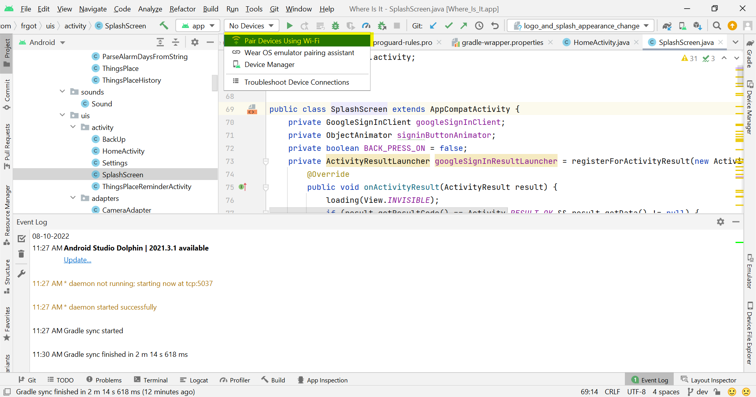Click the green Run app play icon
Image resolution: width=756 pixels, height=397 pixels.
coord(289,26)
